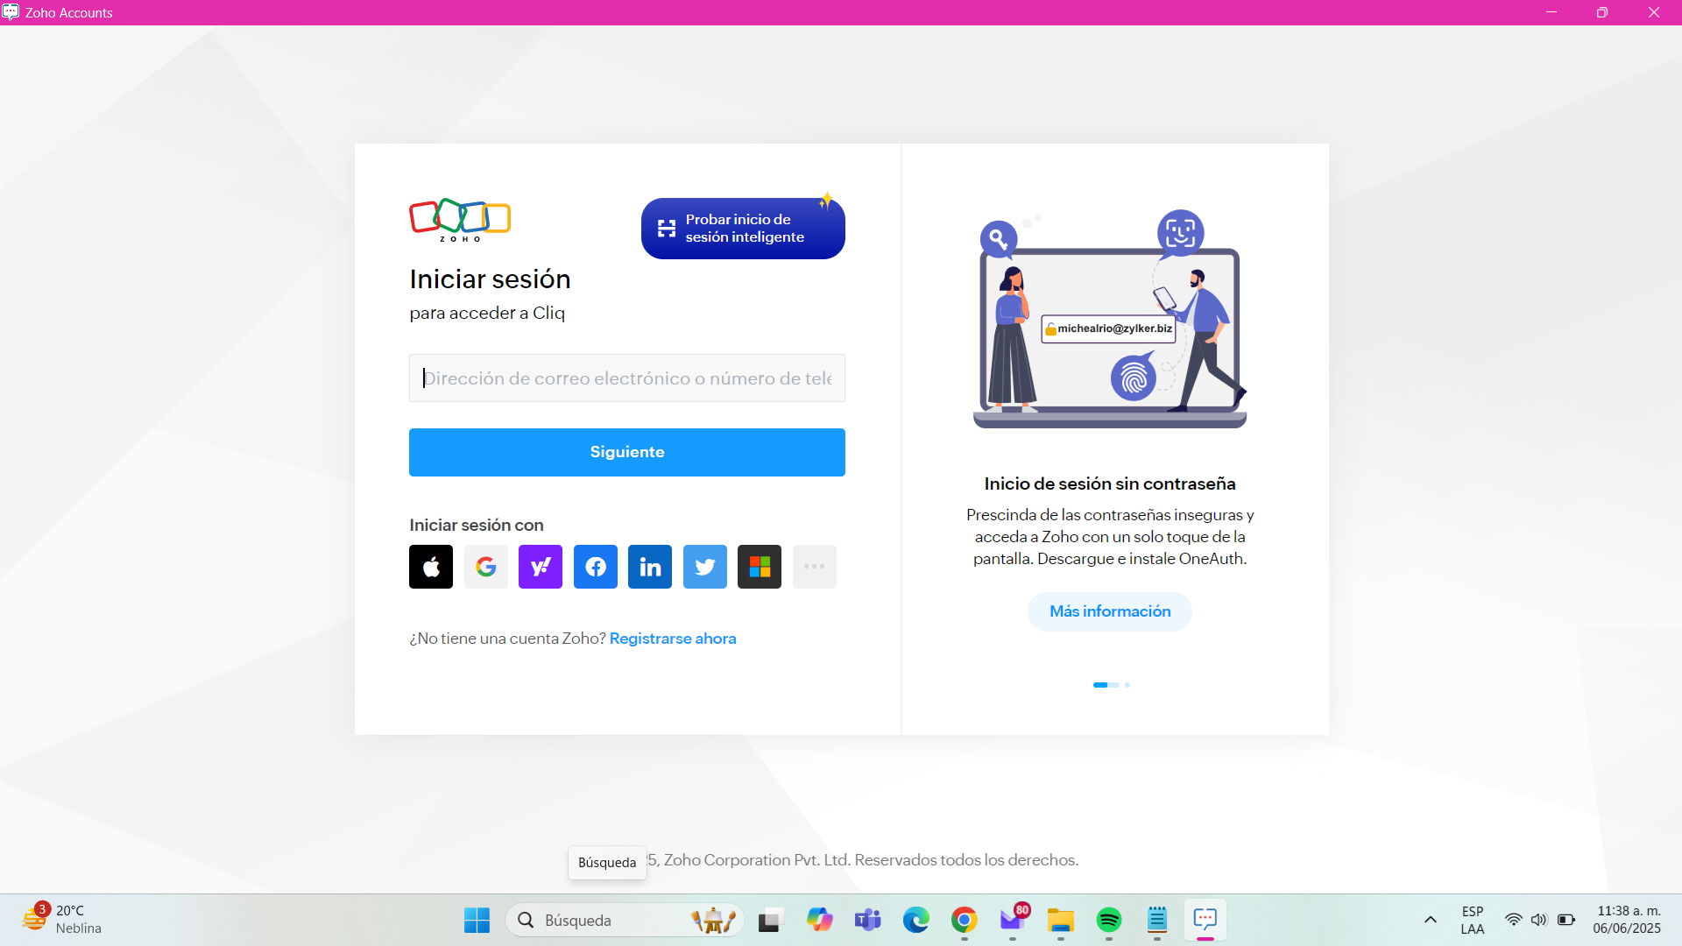
Task: Focus the email or phone input field
Action: 627,378
